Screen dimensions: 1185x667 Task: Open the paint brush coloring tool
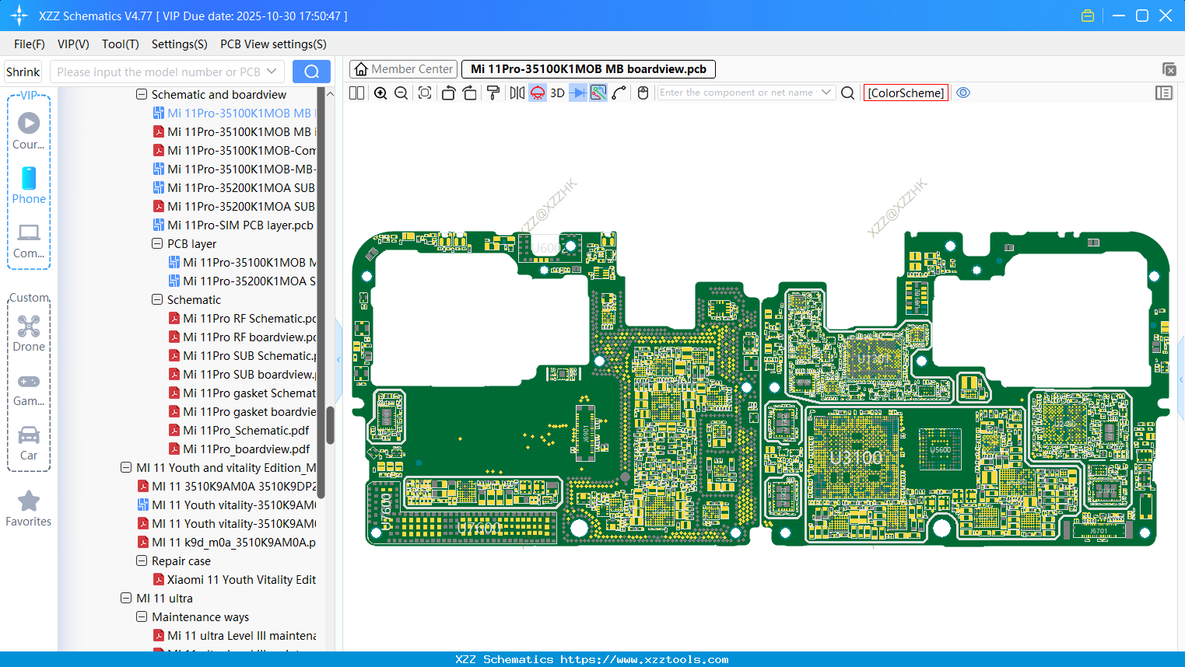point(494,93)
